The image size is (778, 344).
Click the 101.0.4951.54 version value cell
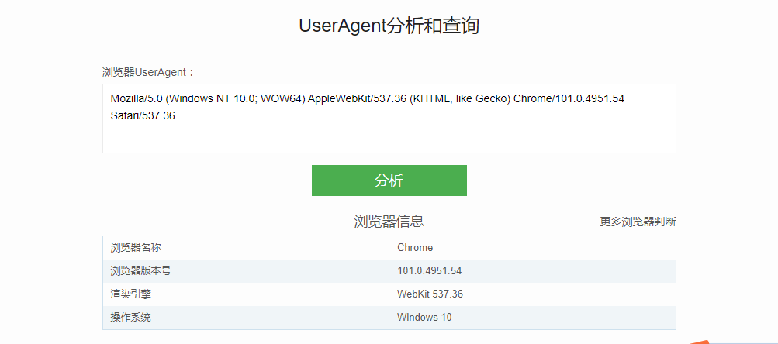point(429,271)
